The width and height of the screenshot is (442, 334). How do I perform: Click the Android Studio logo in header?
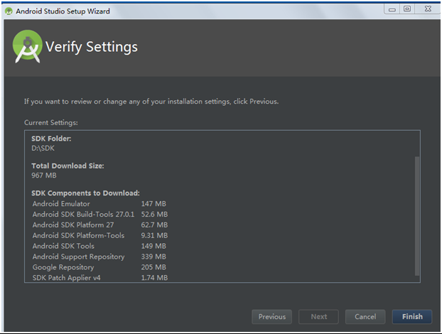[27, 46]
